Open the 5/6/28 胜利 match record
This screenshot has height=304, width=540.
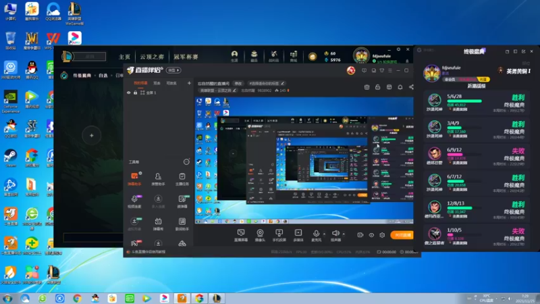click(x=477, y=103)
